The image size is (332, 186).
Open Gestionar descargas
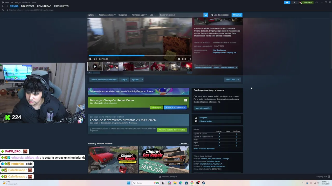click(168, 177)
